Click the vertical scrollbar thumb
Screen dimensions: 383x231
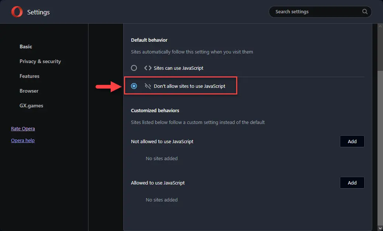point(380,148)
